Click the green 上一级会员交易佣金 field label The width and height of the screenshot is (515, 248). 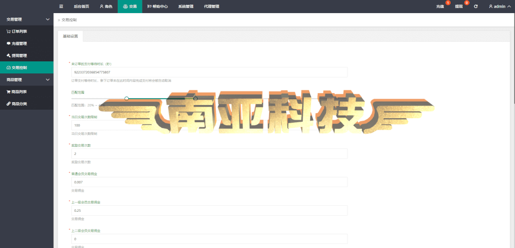[x=85, y=202]
